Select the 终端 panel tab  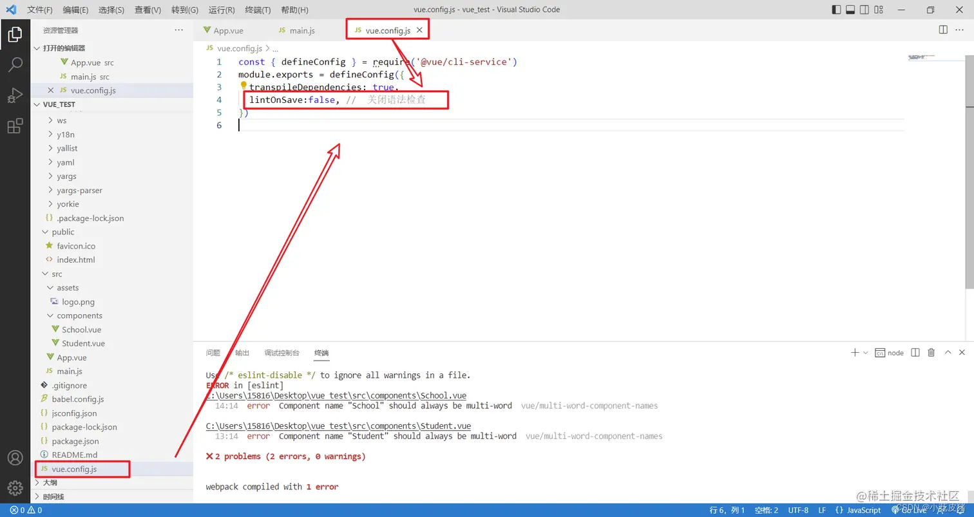[x=321, y=353]
